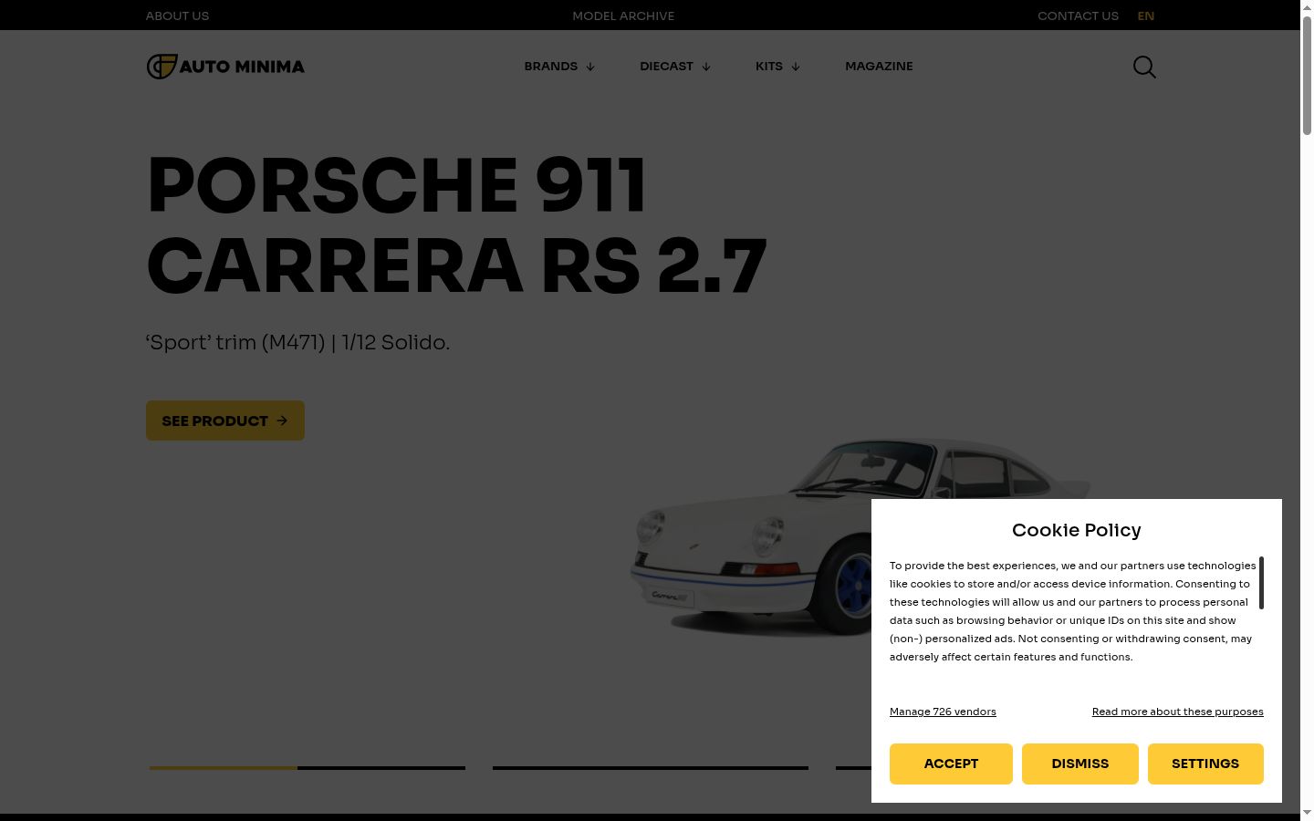
Task: Select the first carousel slide indicator
Action: tap(308, 768)
